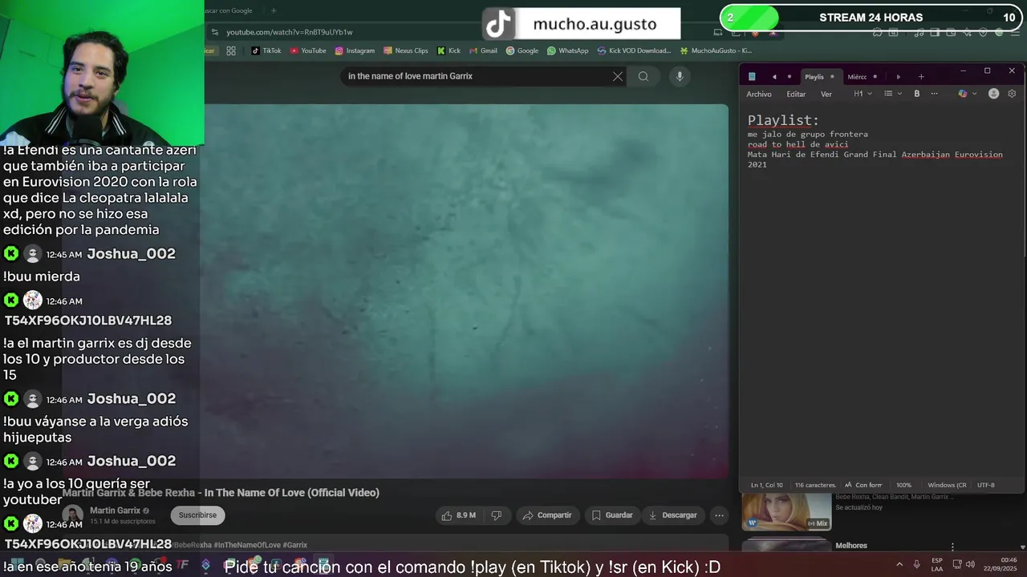Toggle bold formatting in Notepad

pos(917,94)
